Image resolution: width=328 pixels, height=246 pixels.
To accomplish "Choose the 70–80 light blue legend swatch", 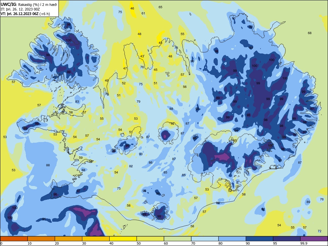I will coord(205,239).
